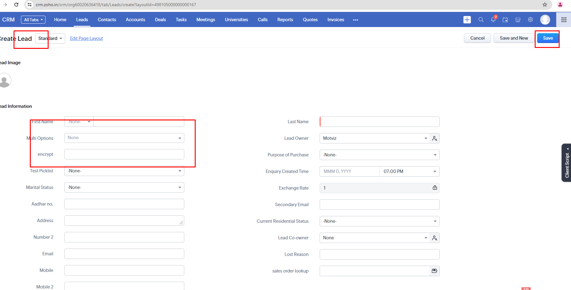This screenshot has width=571, height=290.
Task: Click the blue Save button
Action: pyautogui.click(x=548, y=38)
